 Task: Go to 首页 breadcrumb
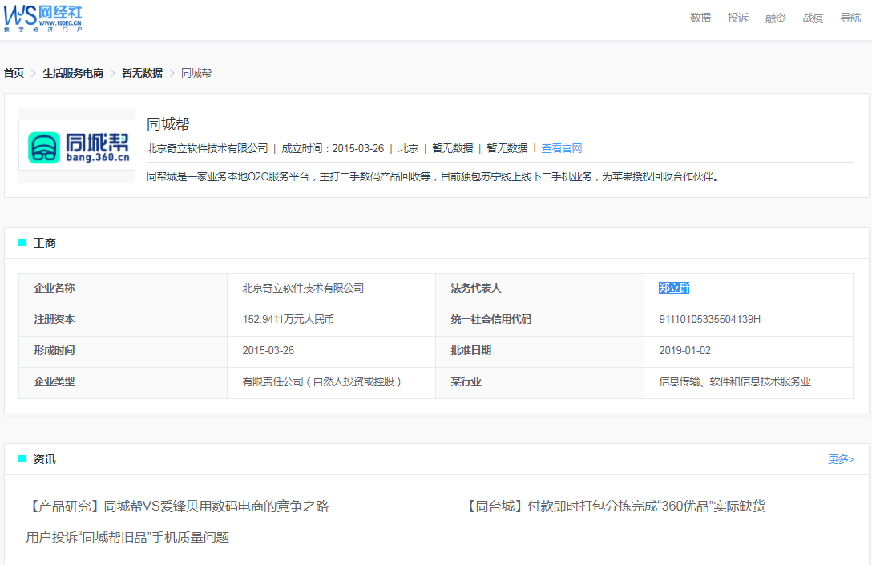pos(14,73)
